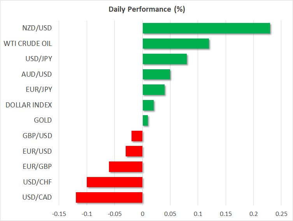Click the 0.25 axis value
This screenshot has height=221, width=293.
pos(281,214)
